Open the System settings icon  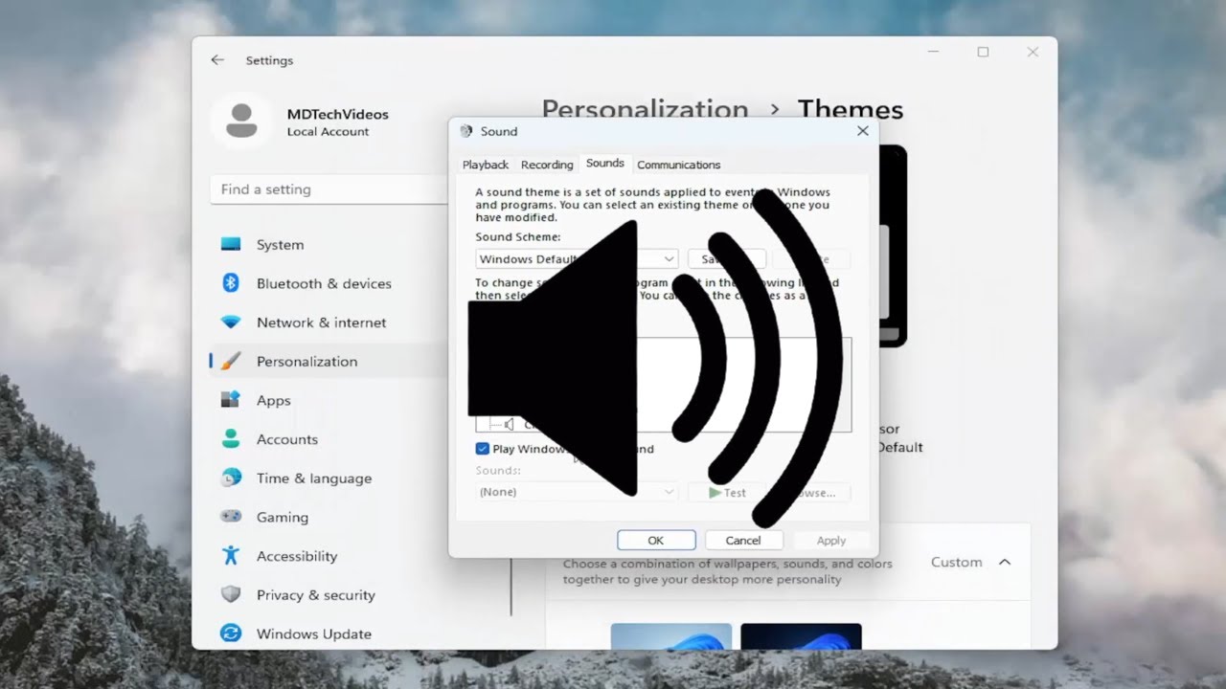pos(231,244)
